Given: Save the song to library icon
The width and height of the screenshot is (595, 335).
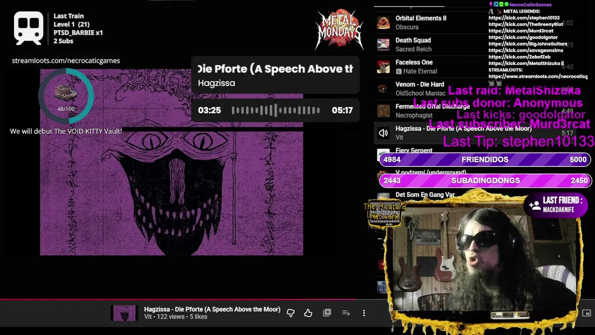Looking at the screenshot, I should [327, 313].
